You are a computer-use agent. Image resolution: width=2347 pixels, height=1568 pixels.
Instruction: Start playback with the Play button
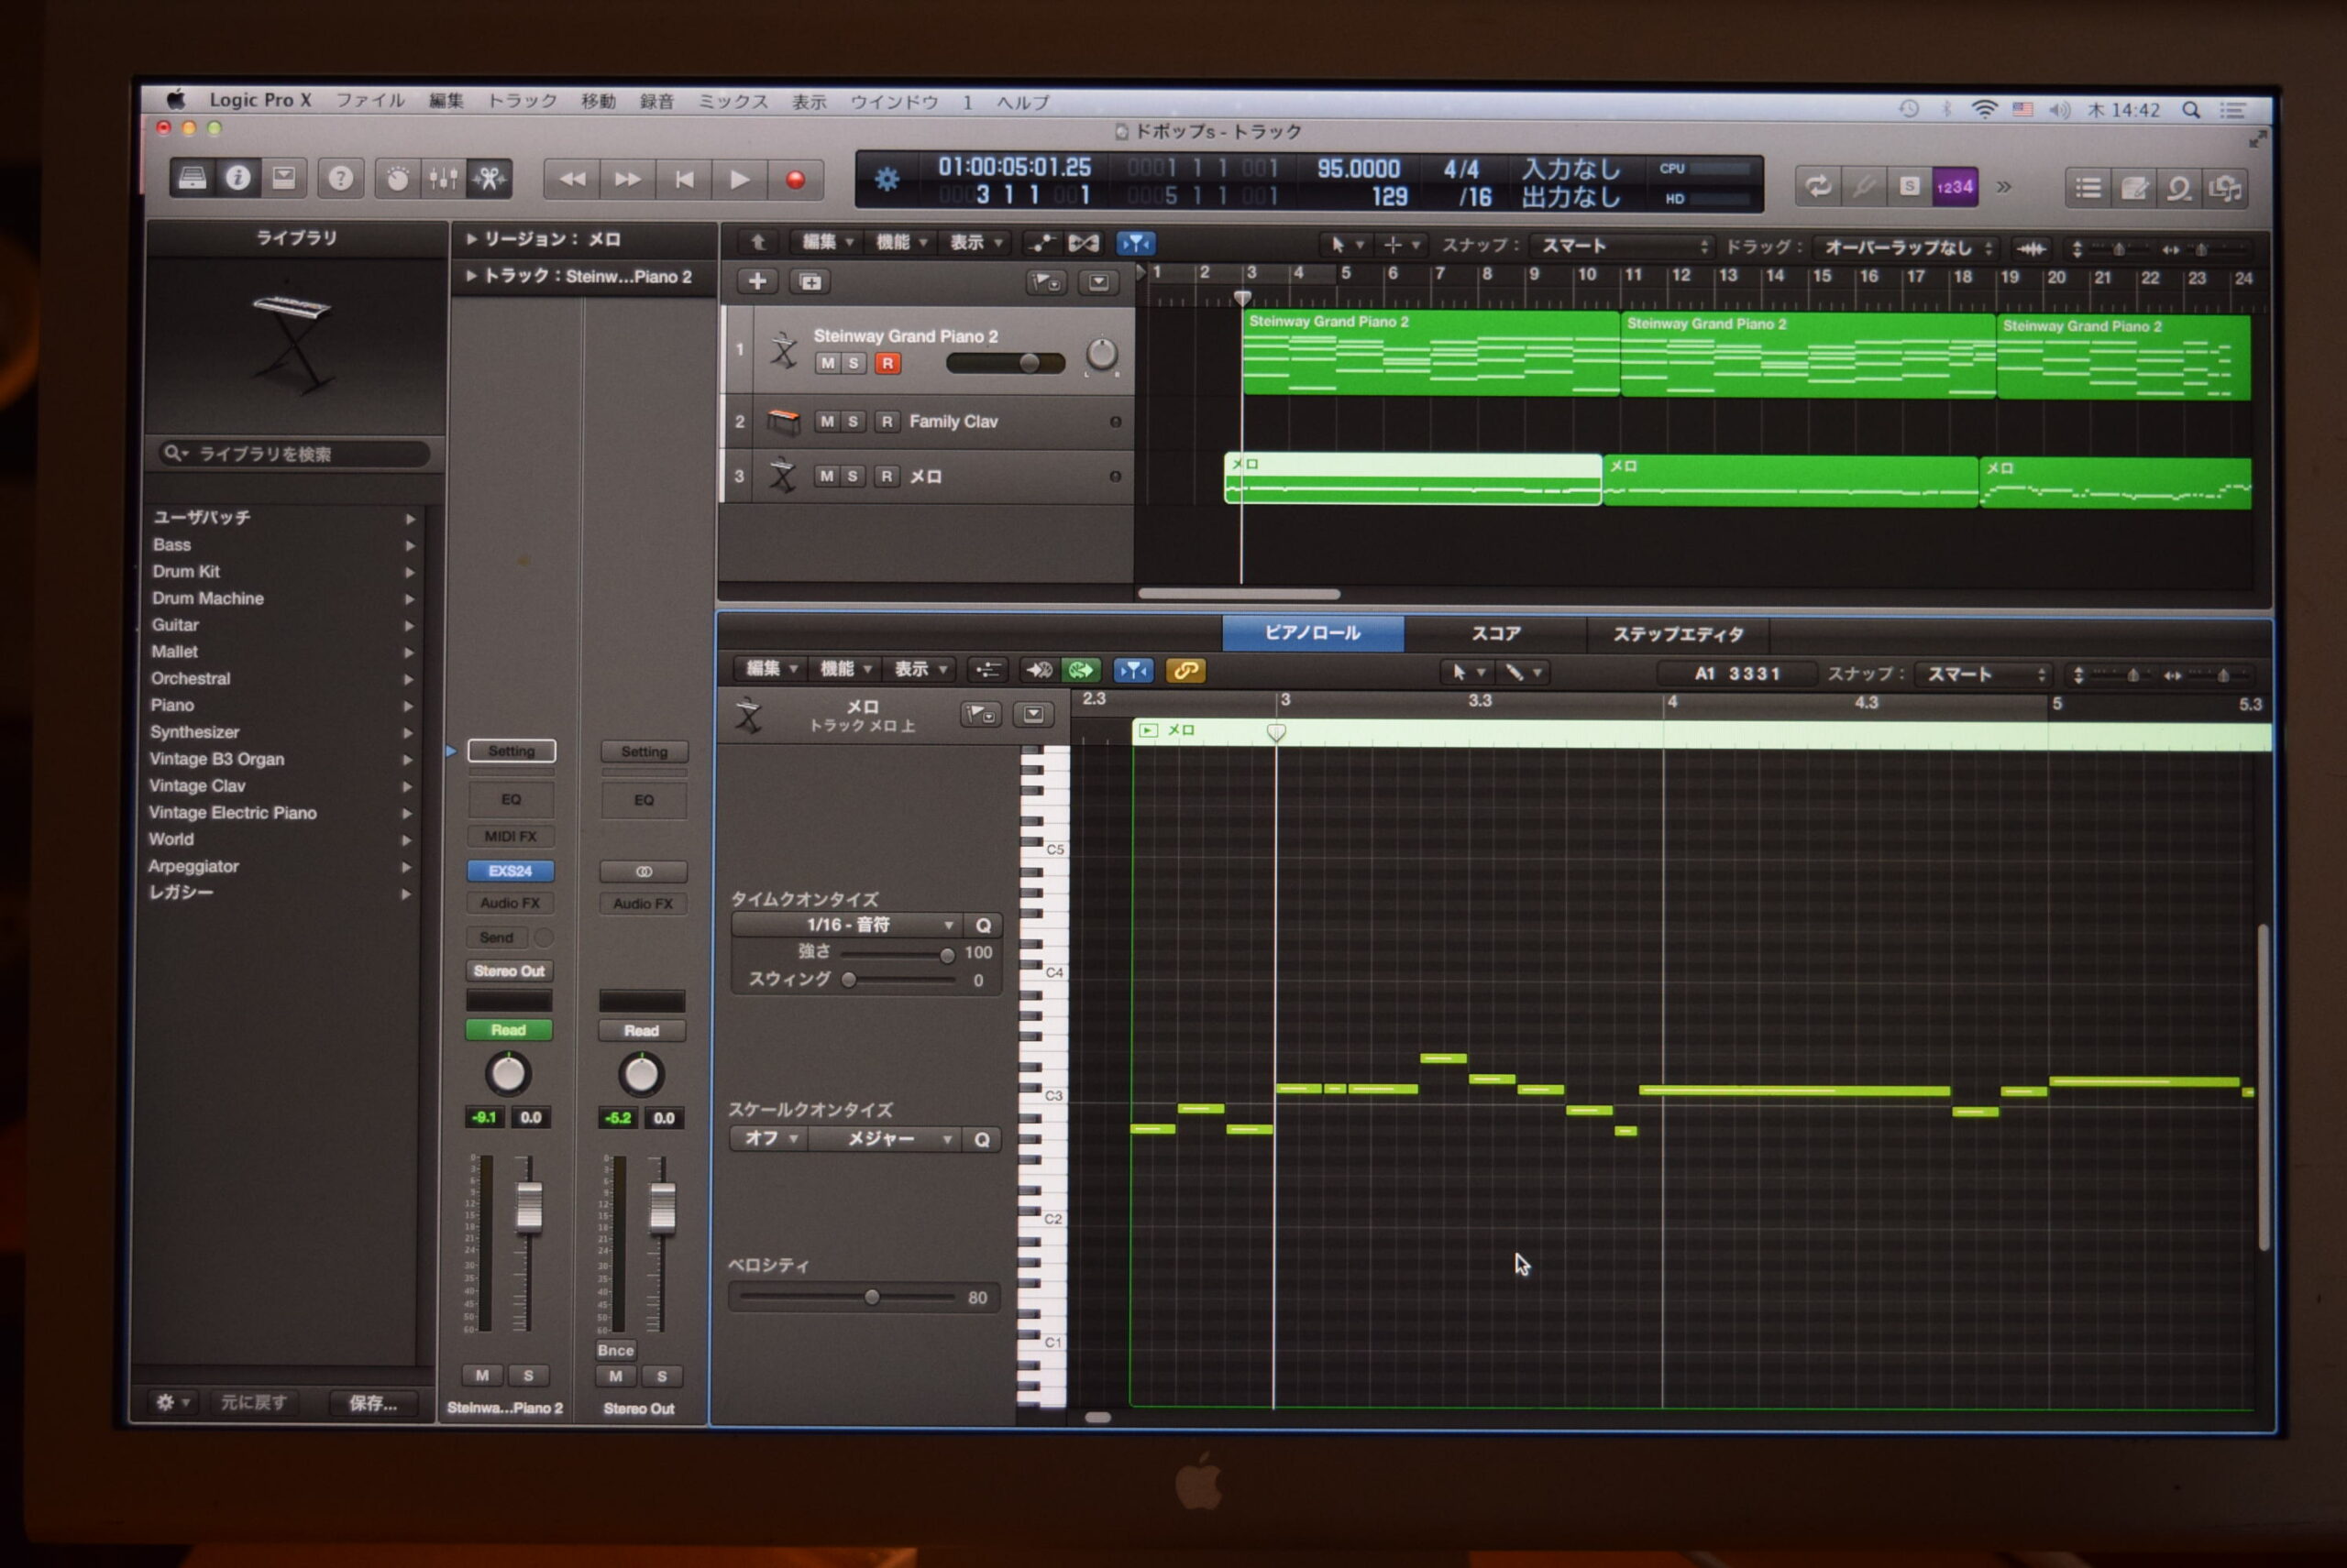click(741, 180)
